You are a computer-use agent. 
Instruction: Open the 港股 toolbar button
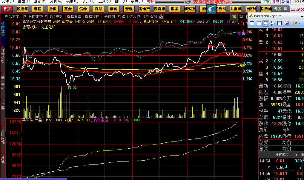coord(37,9)
